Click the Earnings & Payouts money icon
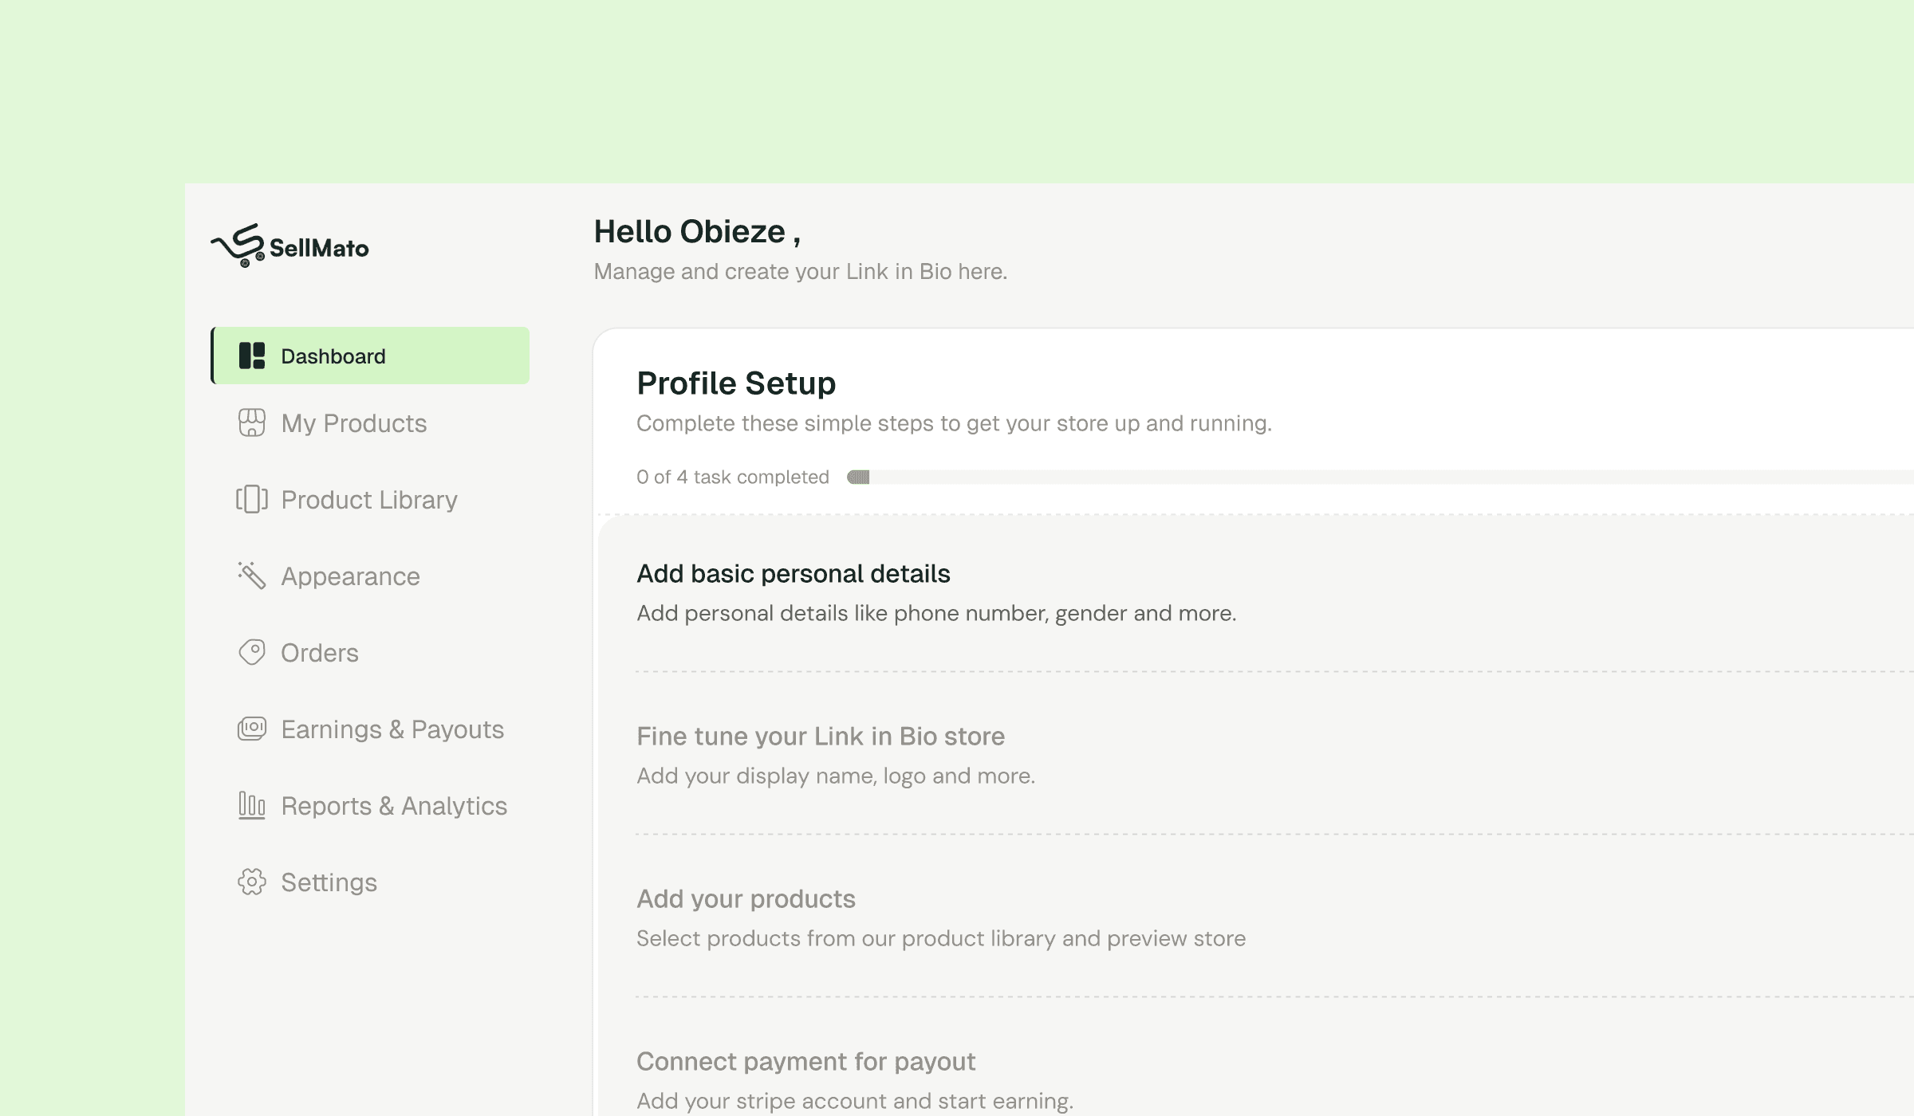Viewport: 1914px width, 1116px height. (x=252, y=729)
